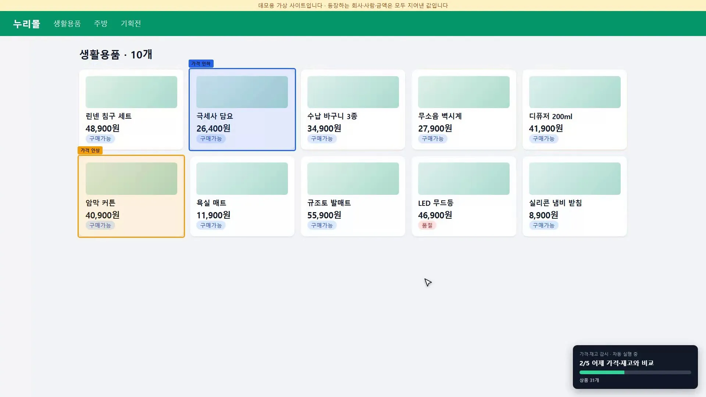Select the 수납 바구니 3종 title
The width and height of the screenshot is (706, 397).
point(332,116)
